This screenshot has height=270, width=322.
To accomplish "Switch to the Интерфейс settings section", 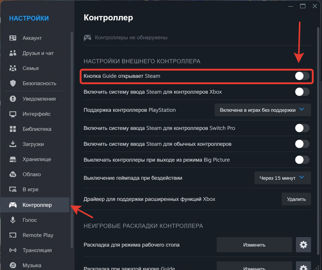I will (x=36, y=114).
